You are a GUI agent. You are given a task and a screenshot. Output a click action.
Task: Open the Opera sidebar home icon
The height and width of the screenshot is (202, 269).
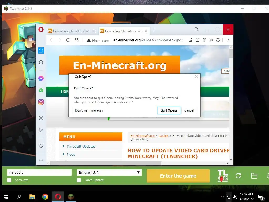pyautogui.click(x=41, y=50)
